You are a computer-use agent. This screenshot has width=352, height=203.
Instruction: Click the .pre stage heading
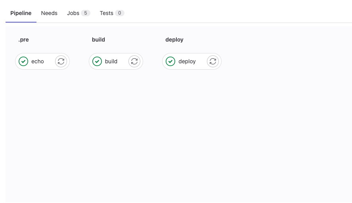click(23, 40)
